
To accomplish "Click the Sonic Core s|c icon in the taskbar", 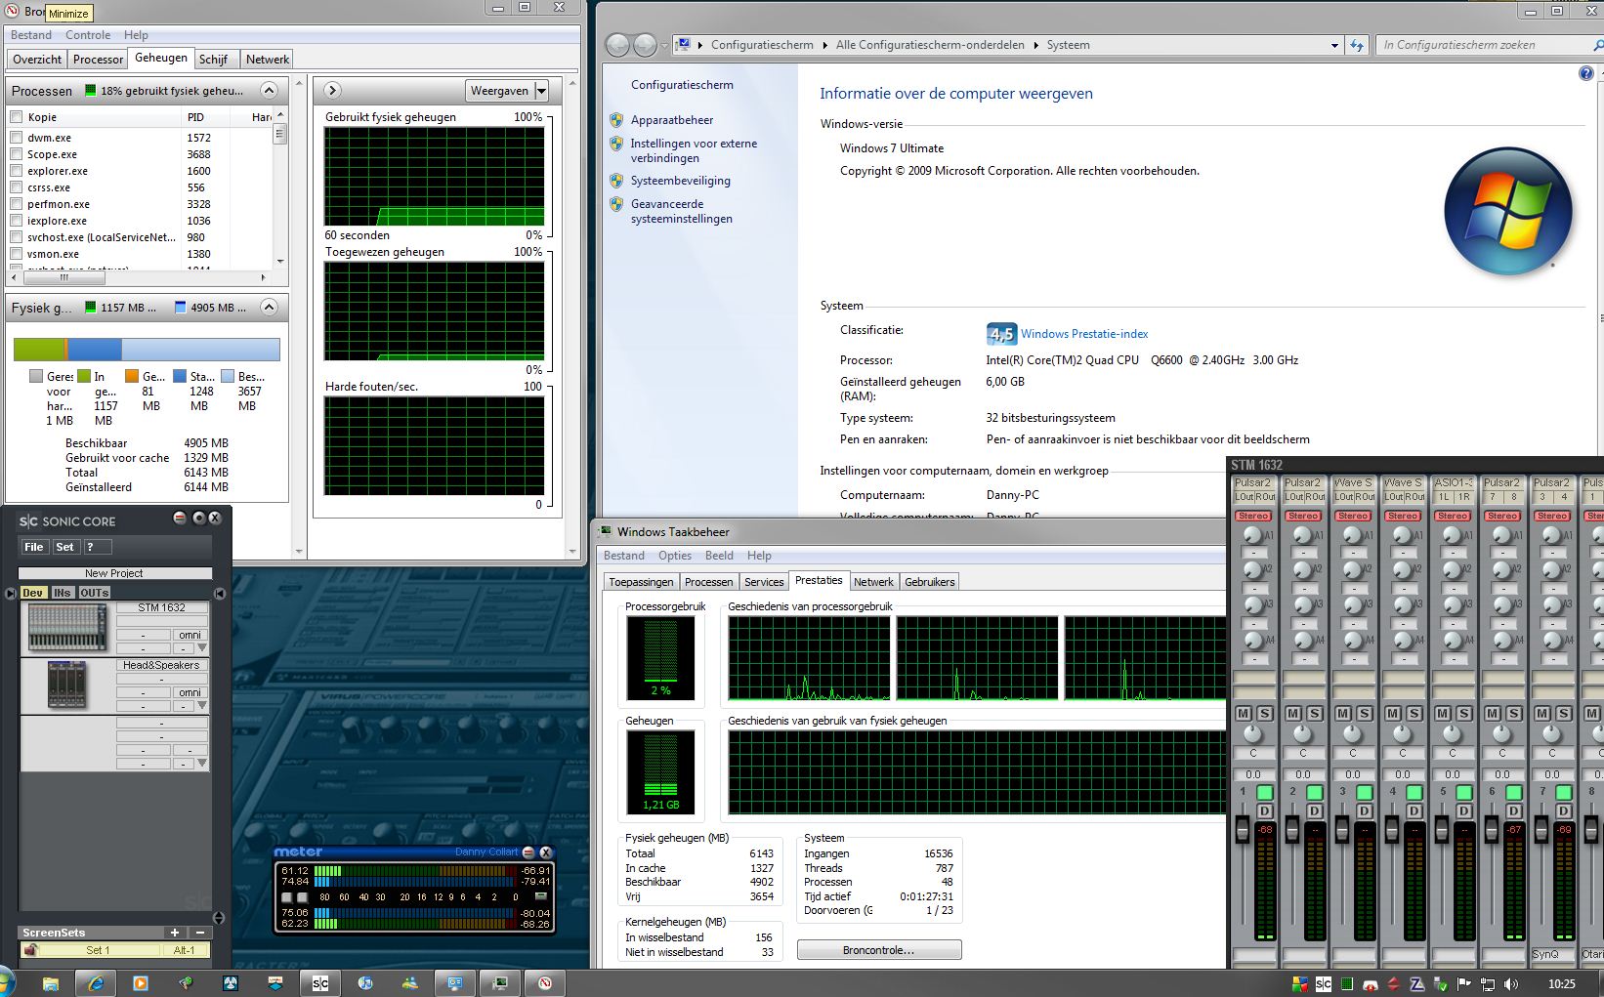I will coord(319,983).
